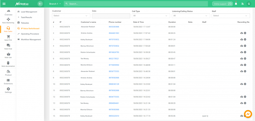Open Lead Management submenu

point(27,12)
